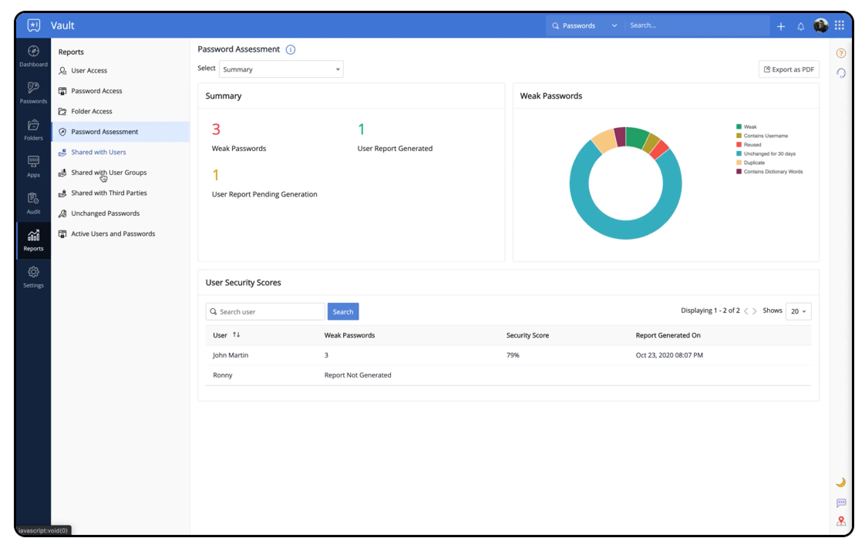Image resolution: width=865 pixels, height=548 pixels.
Task: Click the Password Assessment info icon
Action: pos(291,50)
